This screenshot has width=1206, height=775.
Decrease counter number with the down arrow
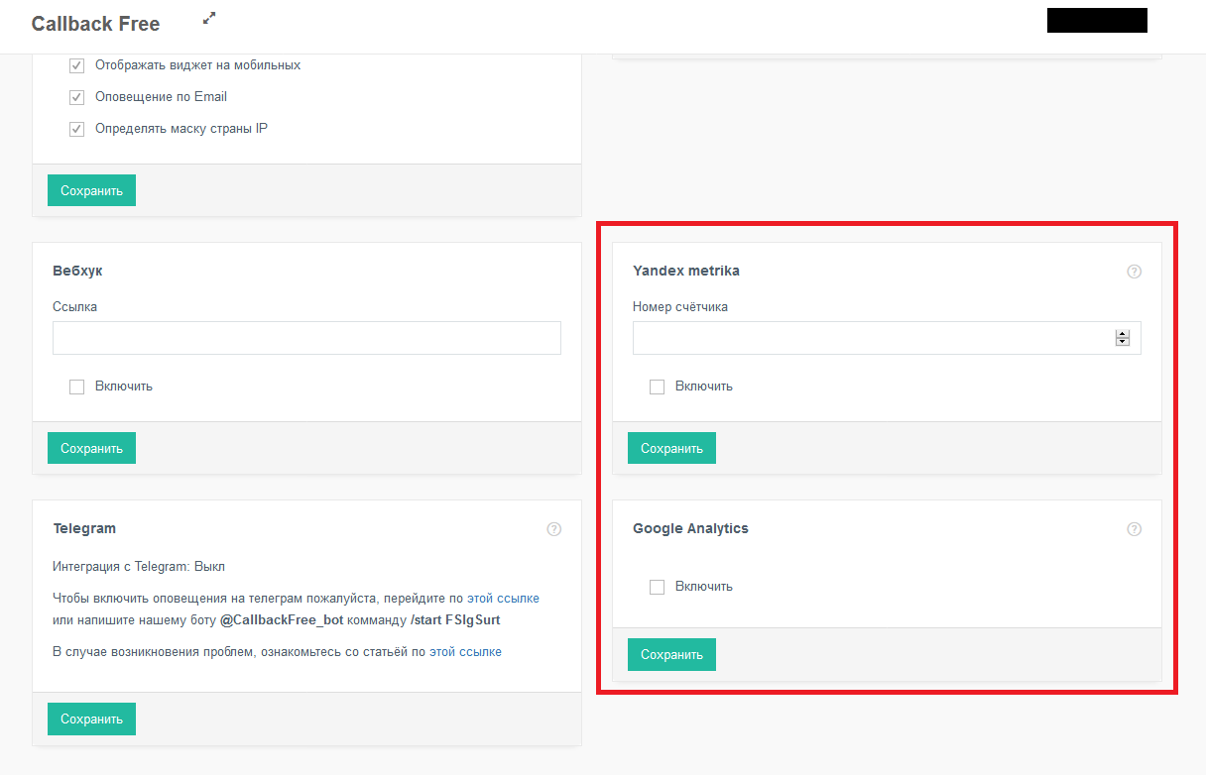[x=1123, y=342]
